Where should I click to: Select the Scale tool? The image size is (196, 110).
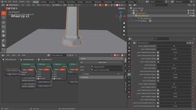[4, 31]
